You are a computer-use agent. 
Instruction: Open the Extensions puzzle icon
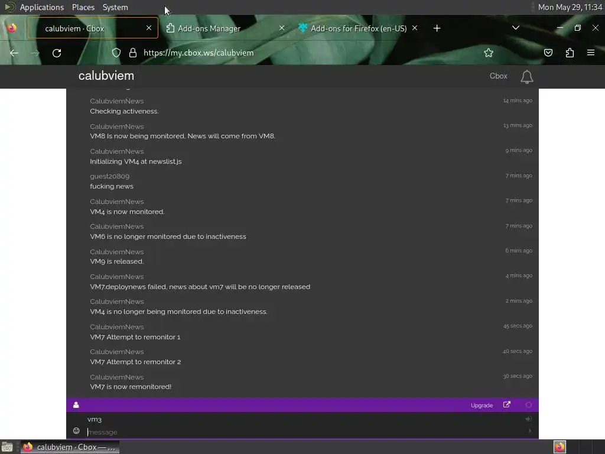(x=570, y=53)
